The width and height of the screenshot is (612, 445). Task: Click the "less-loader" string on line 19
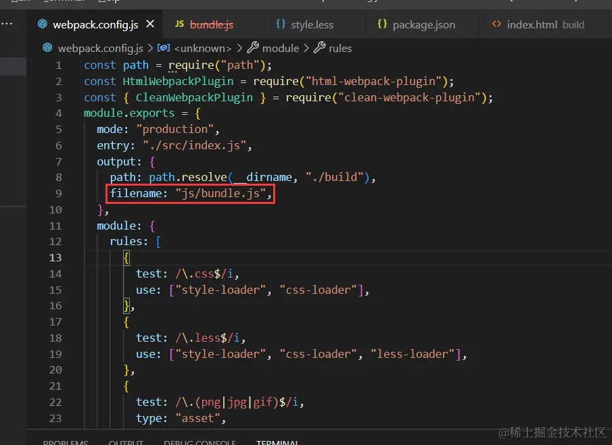pos(413,355)
